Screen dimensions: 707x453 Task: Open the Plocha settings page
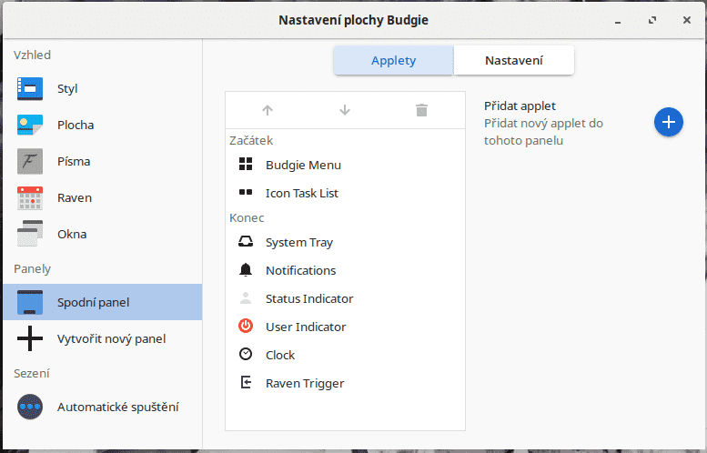point(76,125)
